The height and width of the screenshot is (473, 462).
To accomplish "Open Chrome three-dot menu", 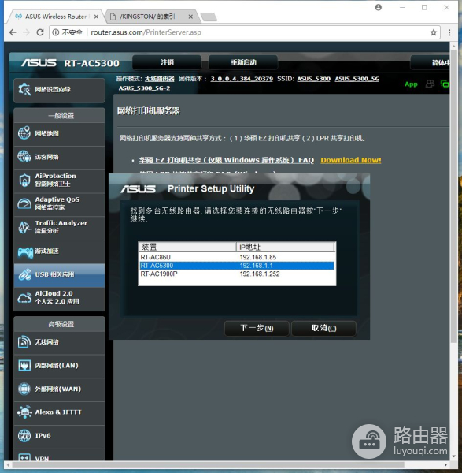I will pyautogui.click(x=449, y=32).
